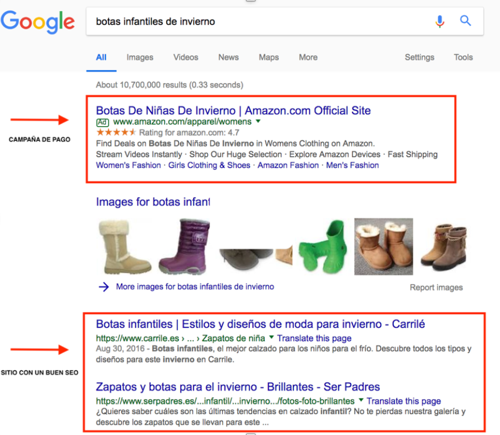Click the serpadres.es green URL
This screenshot has width=500, height=435.
[x=225, y=401]
